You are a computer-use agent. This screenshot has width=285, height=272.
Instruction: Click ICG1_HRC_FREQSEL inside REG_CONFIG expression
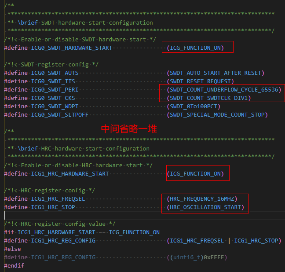pos(197,241)
